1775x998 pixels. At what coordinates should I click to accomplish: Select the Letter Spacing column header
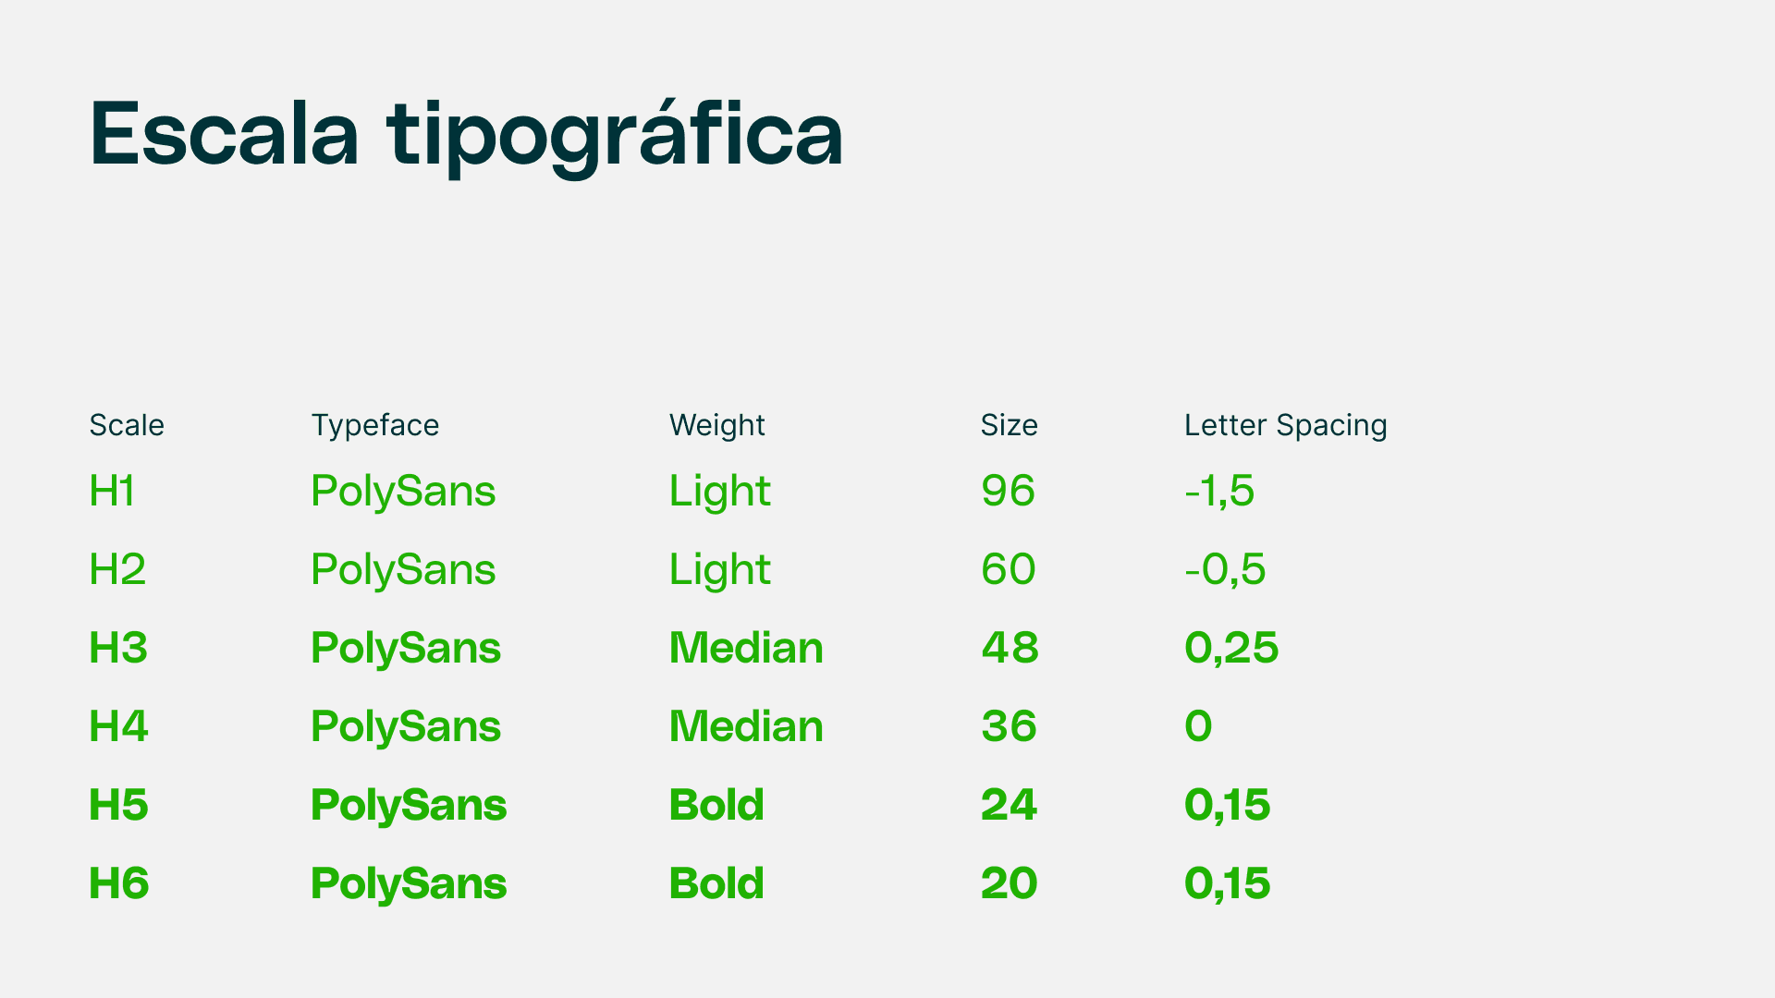tap(1286, 425)
